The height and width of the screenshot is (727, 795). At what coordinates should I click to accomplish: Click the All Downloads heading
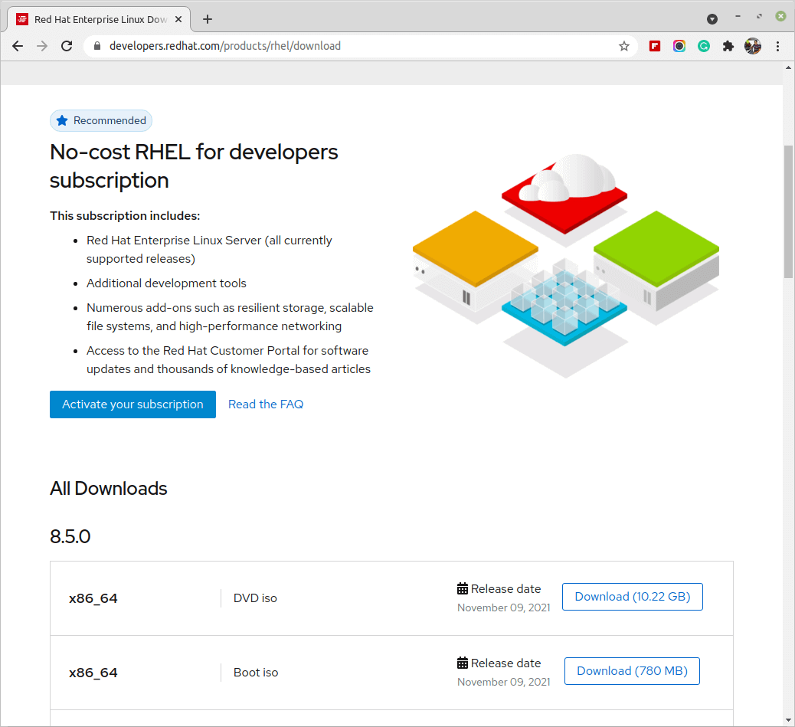coord(109,489)
